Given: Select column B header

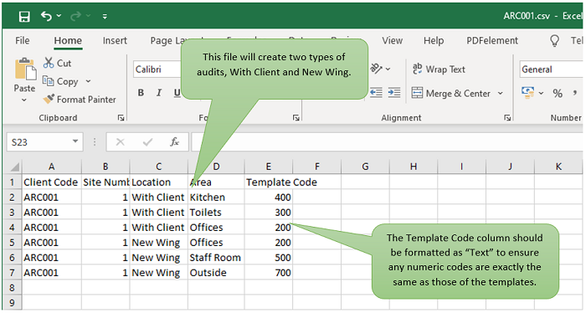Looking at the screenshot, I should click(x=105, y=167).
